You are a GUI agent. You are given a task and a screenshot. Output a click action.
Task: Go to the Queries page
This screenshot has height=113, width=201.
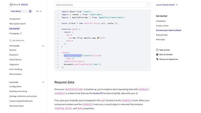pyautogui.click(x=13, y=50)
